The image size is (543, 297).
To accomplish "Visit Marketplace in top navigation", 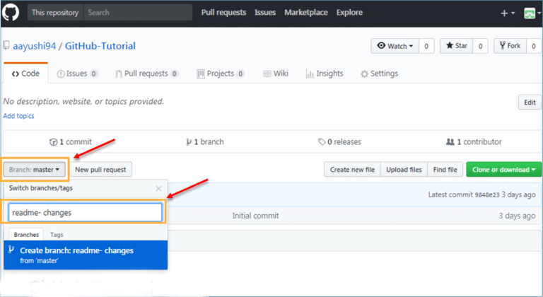I will [x=306, y=13].
